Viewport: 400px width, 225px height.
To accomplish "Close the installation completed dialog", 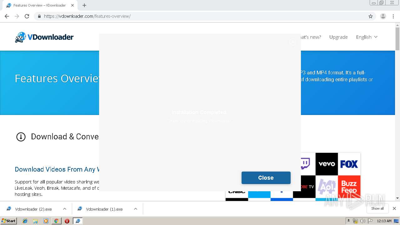I will point(266,177).
